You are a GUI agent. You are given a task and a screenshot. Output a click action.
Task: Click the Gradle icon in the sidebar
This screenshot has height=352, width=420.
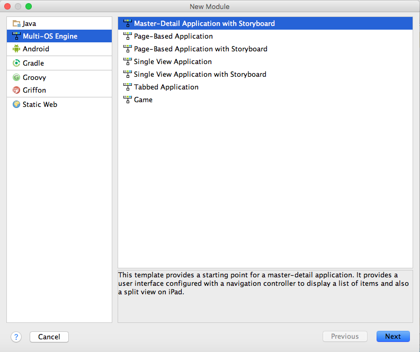coord(16,63)
